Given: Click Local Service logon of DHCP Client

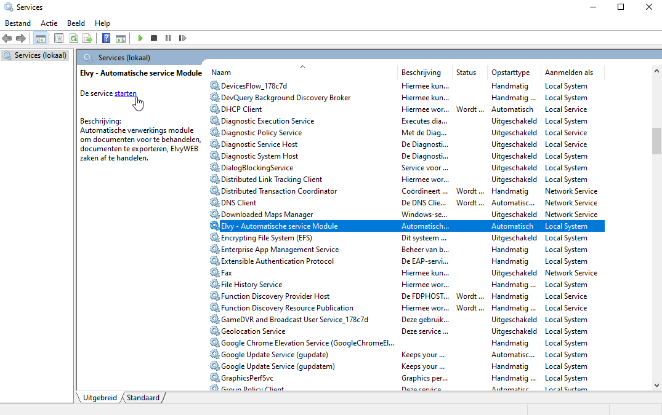Looking at the screenshot, I should coord(566,109).
